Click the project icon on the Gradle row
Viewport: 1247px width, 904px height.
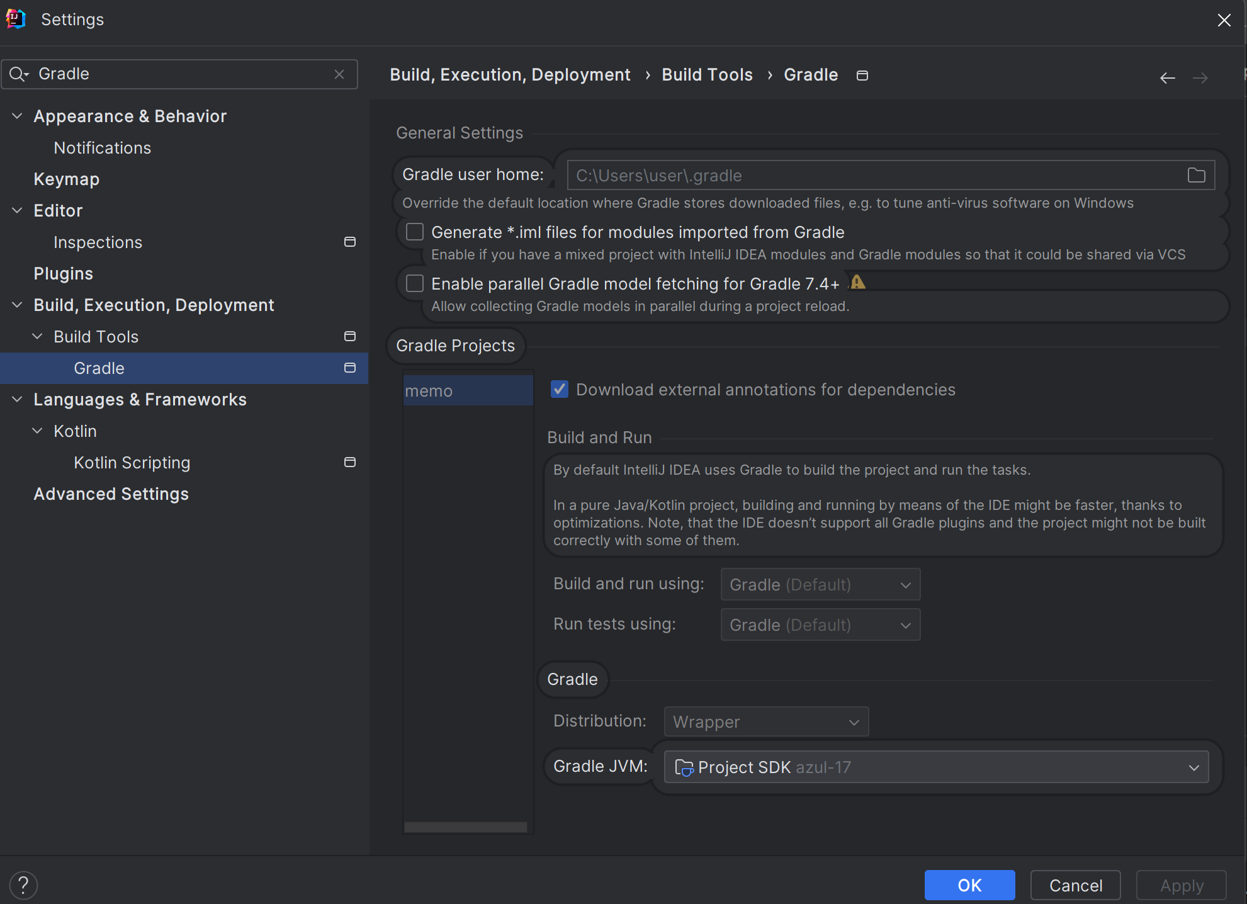pos(350,368)
